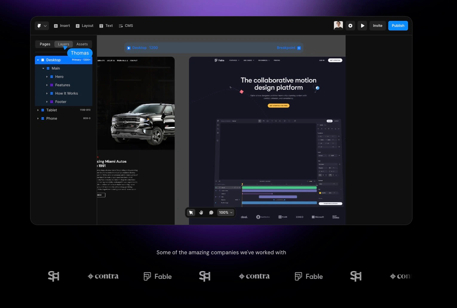Click the Microsoft logo in preview
The image size is (457, 308).
point(318,217)
